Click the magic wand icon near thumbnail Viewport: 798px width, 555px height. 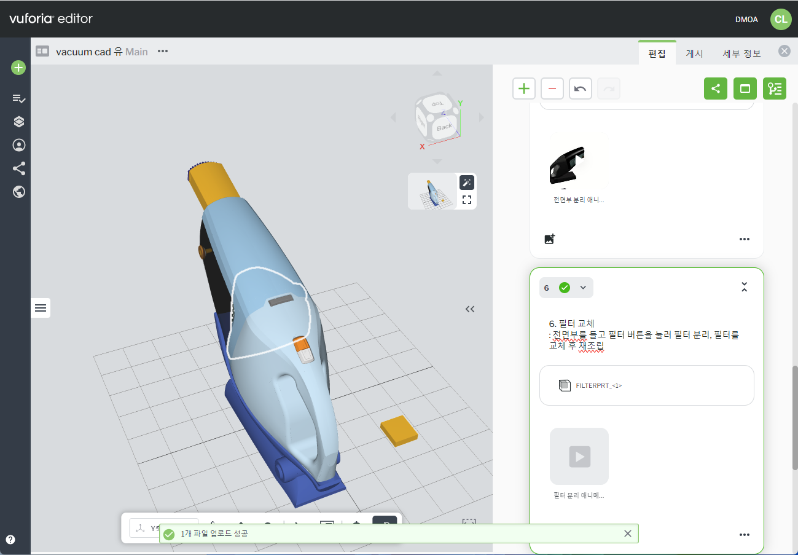(x=466, y=183)
